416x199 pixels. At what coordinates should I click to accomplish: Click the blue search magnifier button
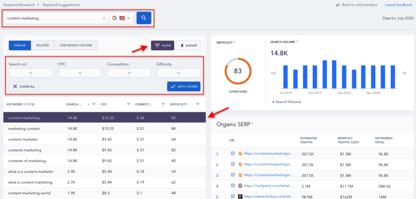click(x=144, y=18)
